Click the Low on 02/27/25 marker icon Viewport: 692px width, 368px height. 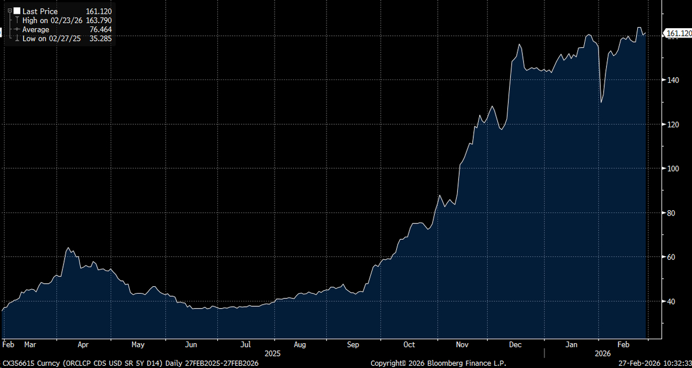coord(17,38)
